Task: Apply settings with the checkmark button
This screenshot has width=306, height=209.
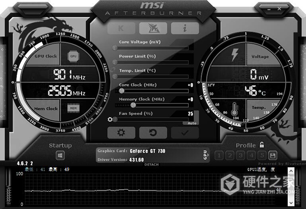Action: (185, 133)
